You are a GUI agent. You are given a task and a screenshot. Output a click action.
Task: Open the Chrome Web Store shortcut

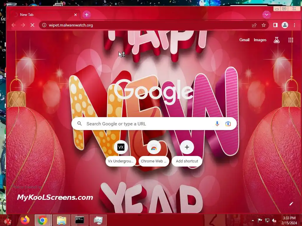pyautogui.click(x=154, y=153)
